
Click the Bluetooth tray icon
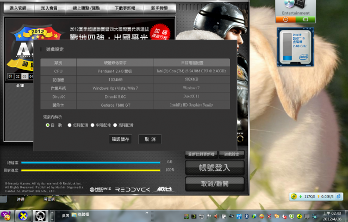246,216
